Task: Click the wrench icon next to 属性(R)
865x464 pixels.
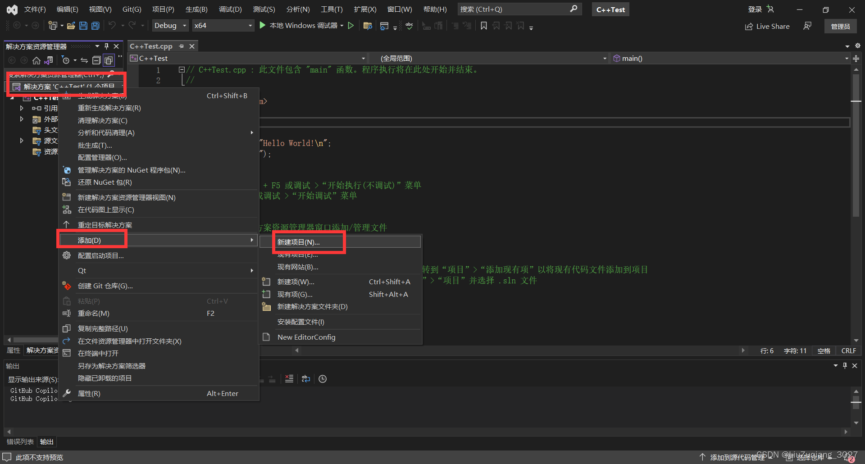Action: 67,393
